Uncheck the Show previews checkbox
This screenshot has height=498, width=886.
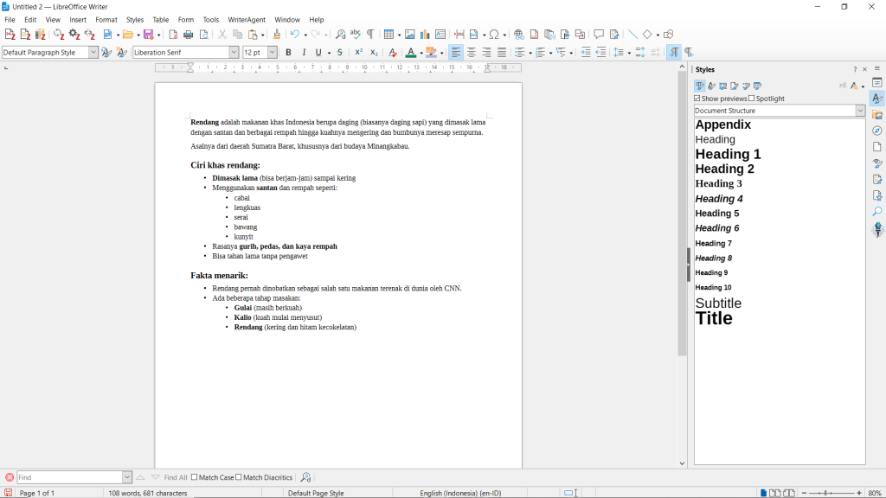tap(697, 99)
